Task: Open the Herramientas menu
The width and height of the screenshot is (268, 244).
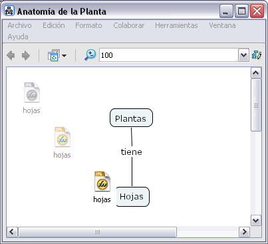Action: point(176,25)
